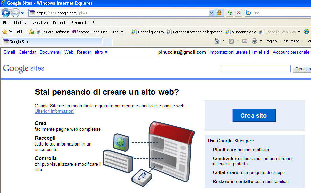This screenshot has height=193, width=311.
Task: Open the Reader link
Action: coord(84,52)
